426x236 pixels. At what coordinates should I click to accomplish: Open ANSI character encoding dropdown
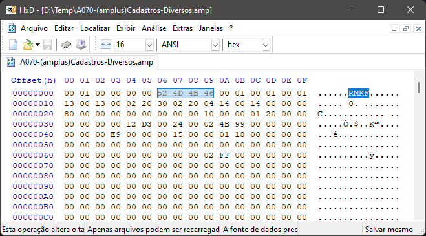215,45
